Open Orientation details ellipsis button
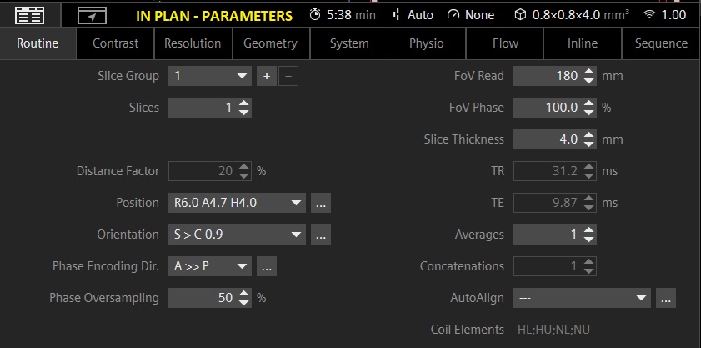This screenshot has width=701, height=348. (x=321, y=235)
